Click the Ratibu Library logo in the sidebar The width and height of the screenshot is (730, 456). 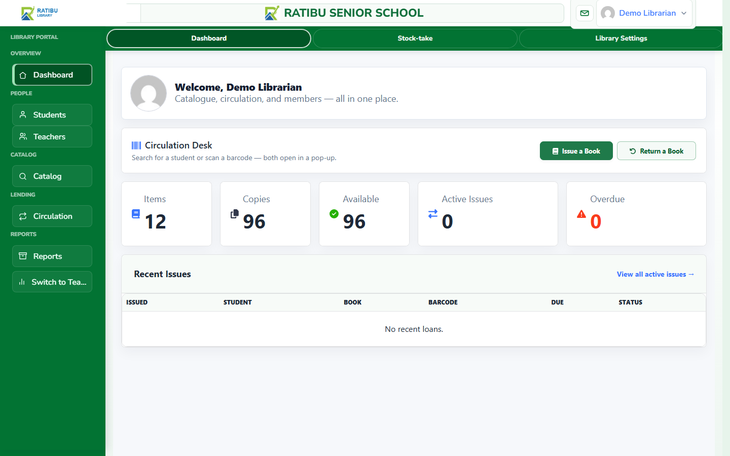[x=40, y=13]
